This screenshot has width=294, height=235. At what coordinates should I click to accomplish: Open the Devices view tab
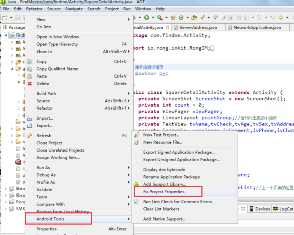tap(260, 209)
